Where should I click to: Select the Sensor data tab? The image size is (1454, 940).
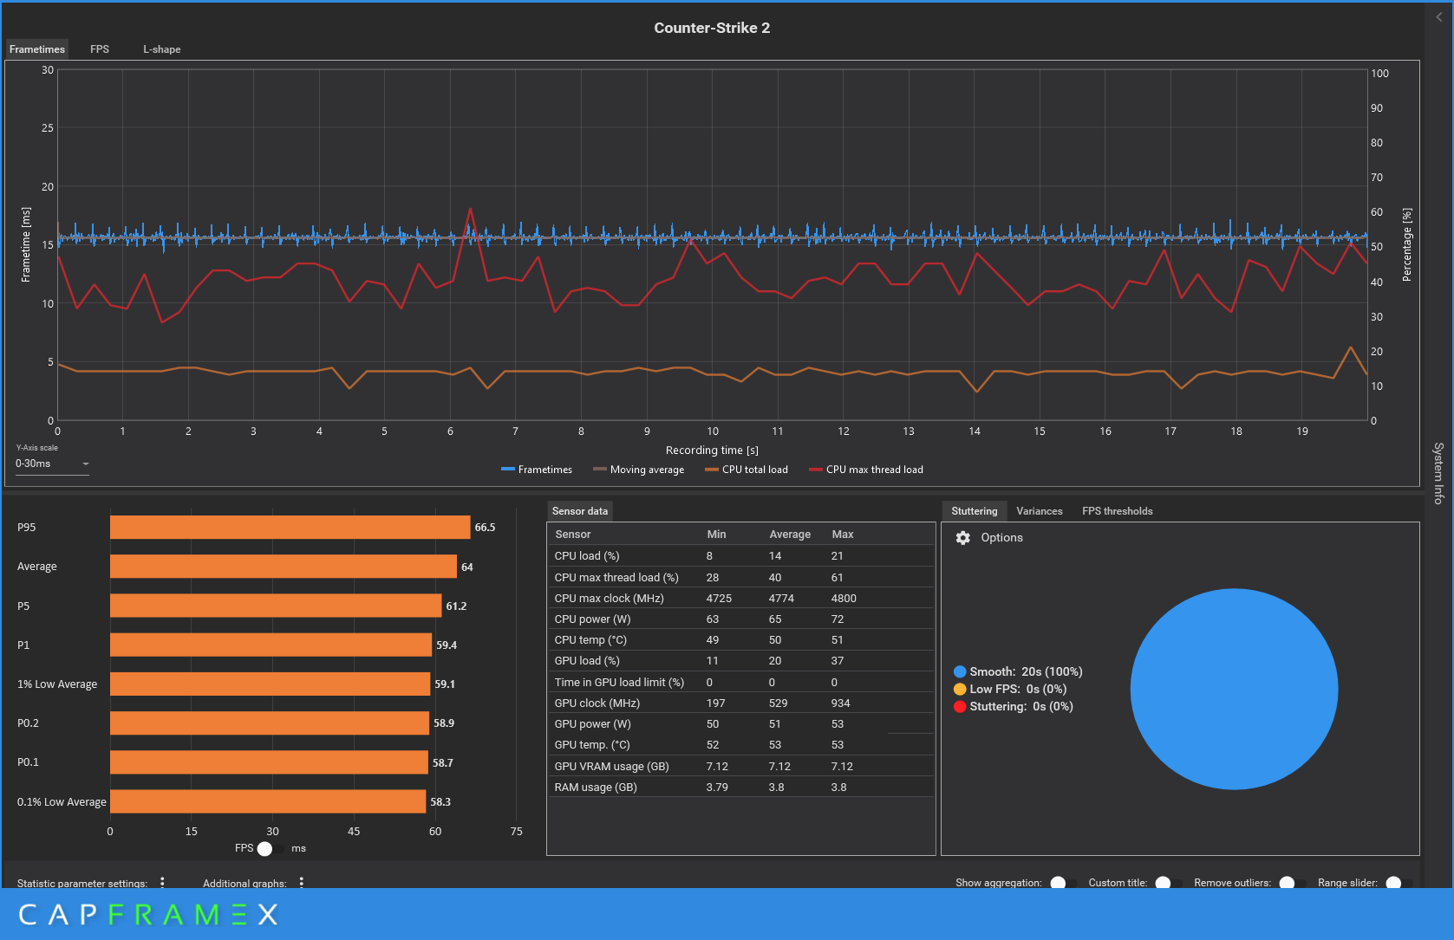[x=580, y=511]
